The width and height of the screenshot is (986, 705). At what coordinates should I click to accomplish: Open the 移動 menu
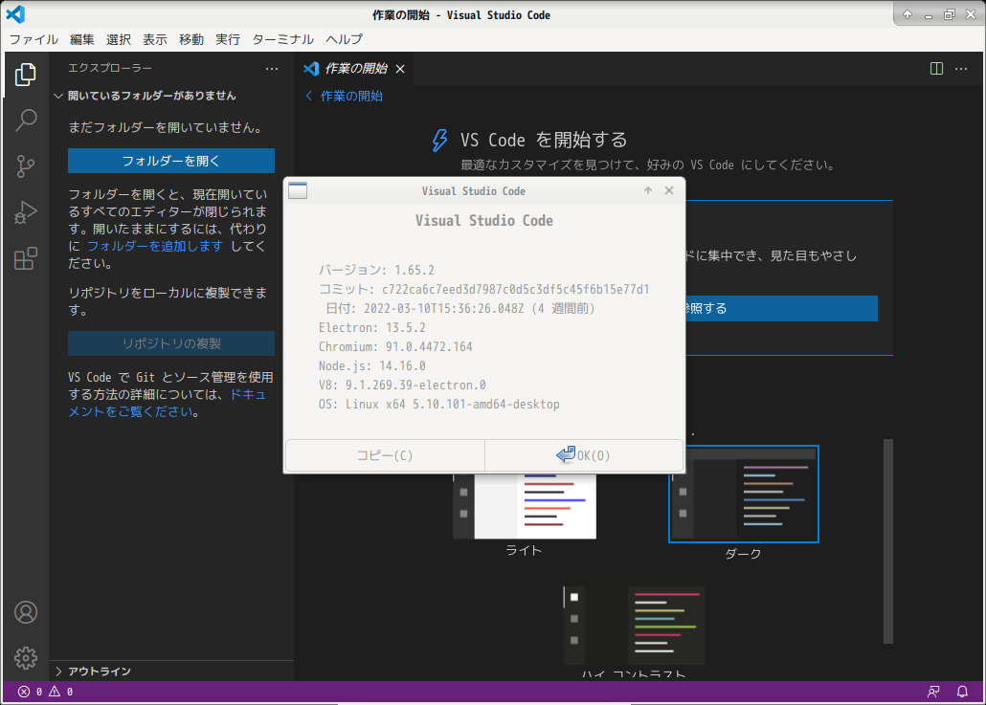click(x=191, y=39)
